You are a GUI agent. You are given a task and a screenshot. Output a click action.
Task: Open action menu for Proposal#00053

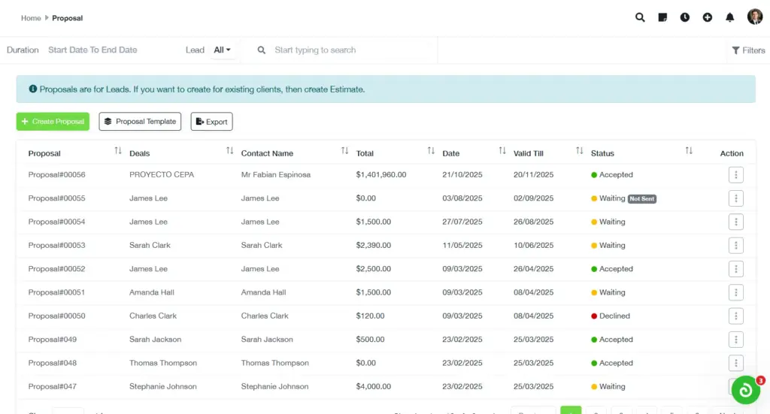pos(735,246)
